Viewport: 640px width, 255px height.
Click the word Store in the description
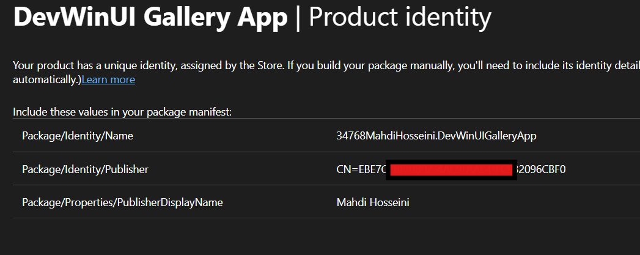click(x=270, y=65)
